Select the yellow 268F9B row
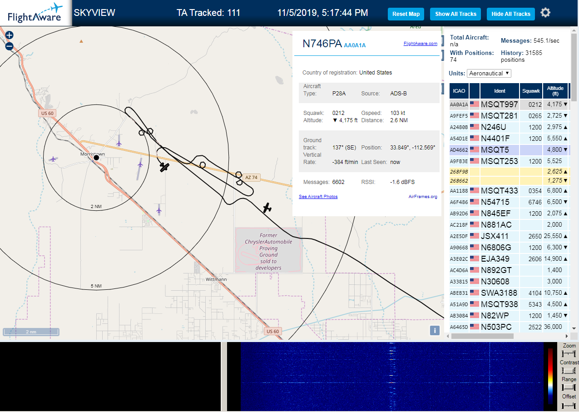The image size is (579, 412). pos(509,172)
